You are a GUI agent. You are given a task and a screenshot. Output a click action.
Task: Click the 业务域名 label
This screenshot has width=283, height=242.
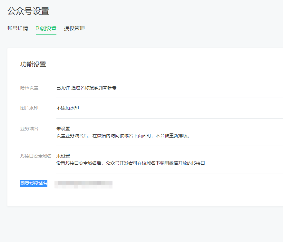(x=29, y=129)
